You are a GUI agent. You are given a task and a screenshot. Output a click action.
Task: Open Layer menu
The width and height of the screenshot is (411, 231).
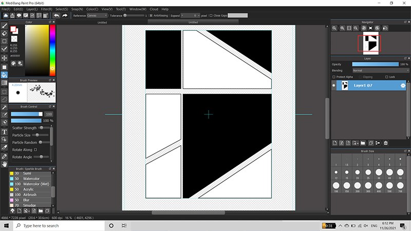click(32, 9)
